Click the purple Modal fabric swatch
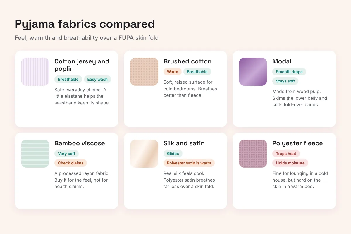 [253, 72]
